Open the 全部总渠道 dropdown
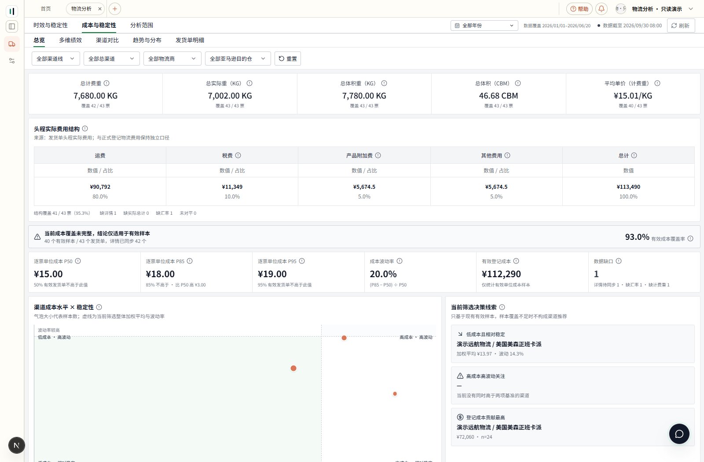 click(111, 59)
